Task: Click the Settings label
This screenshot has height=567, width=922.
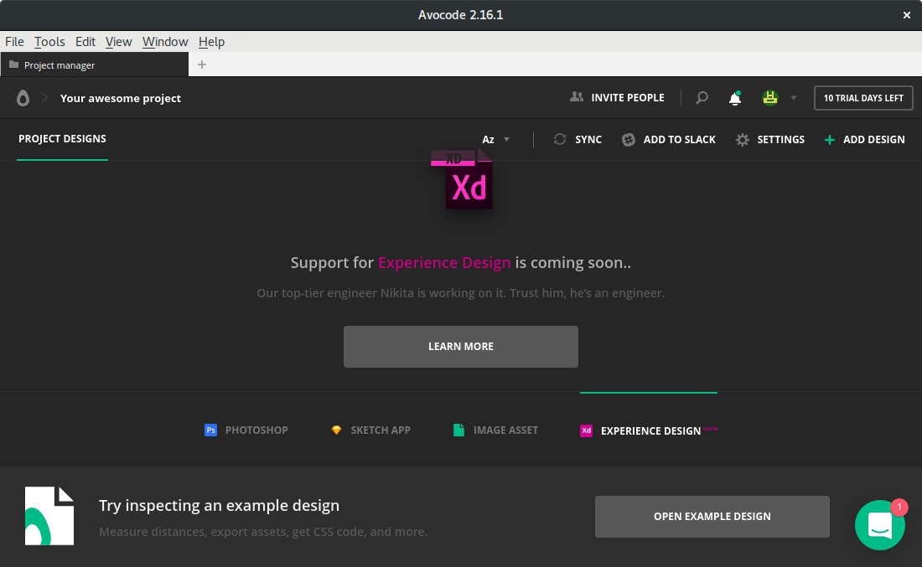Action: pyautogui.click(x=781, y=139)
